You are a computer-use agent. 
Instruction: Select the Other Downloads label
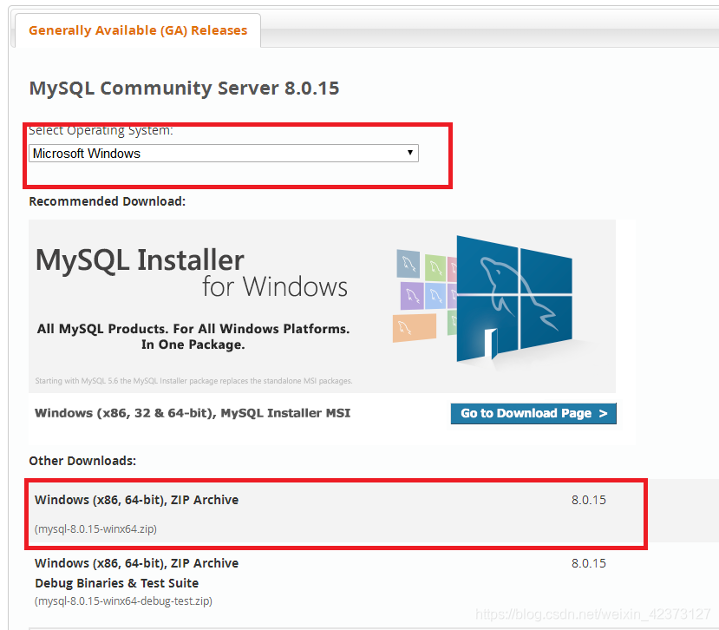(82, 461)
